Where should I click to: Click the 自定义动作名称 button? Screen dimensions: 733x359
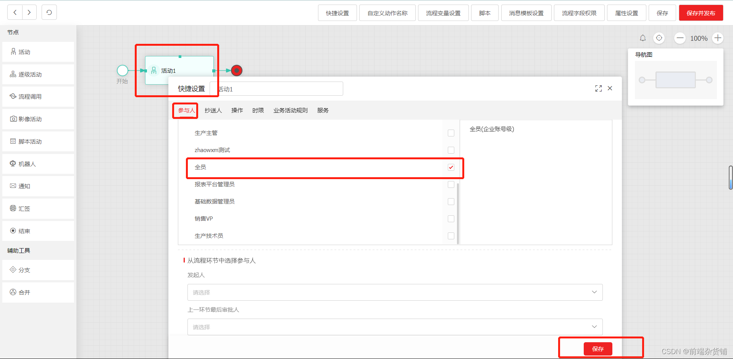click(x=387, y=13)
